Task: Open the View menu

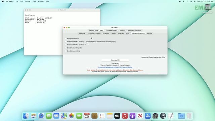Action: pyautogui.click(x=34, y=1)
